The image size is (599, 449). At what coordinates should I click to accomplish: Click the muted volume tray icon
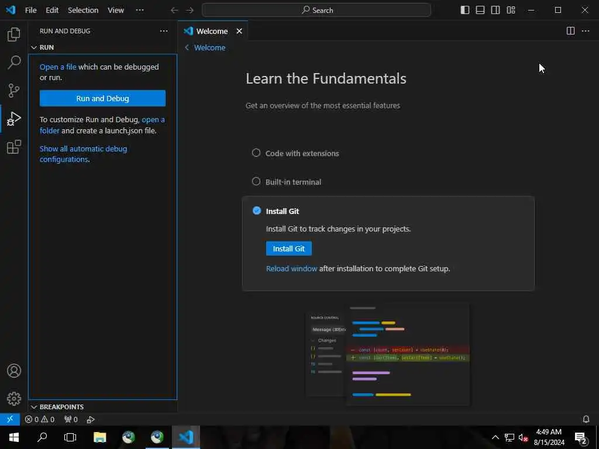(x=523, y=437)
